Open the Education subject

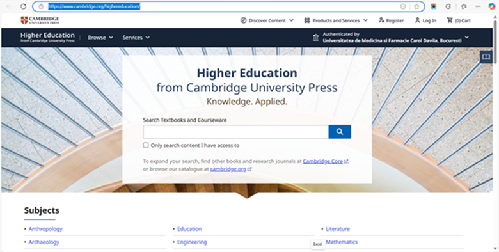pyautogui.click(x=189, y=229)
